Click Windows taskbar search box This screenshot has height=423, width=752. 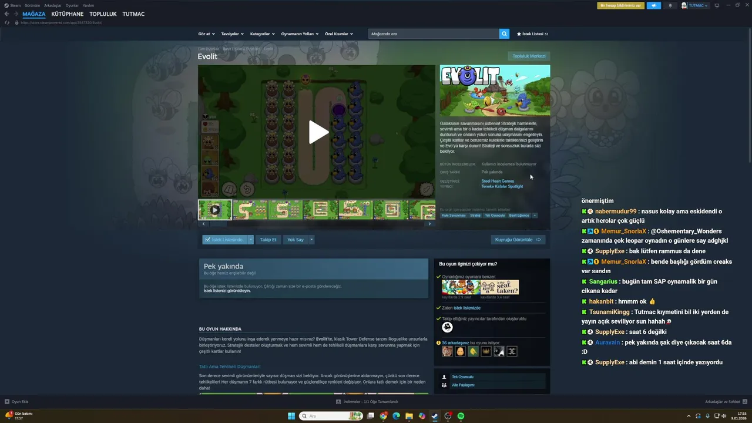(331, 416)
